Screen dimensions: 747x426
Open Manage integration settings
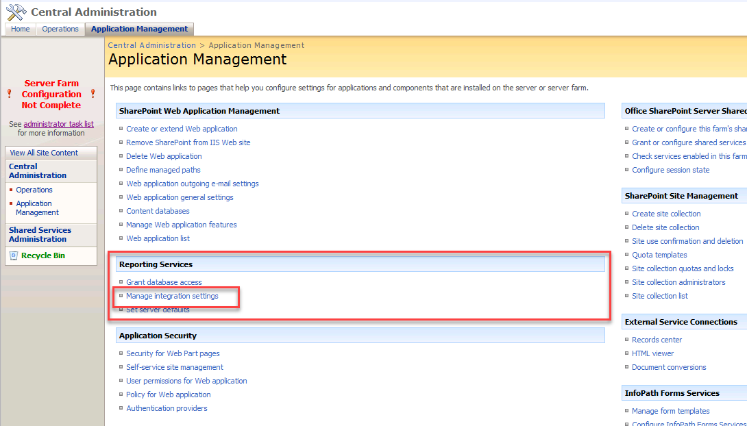172,296
